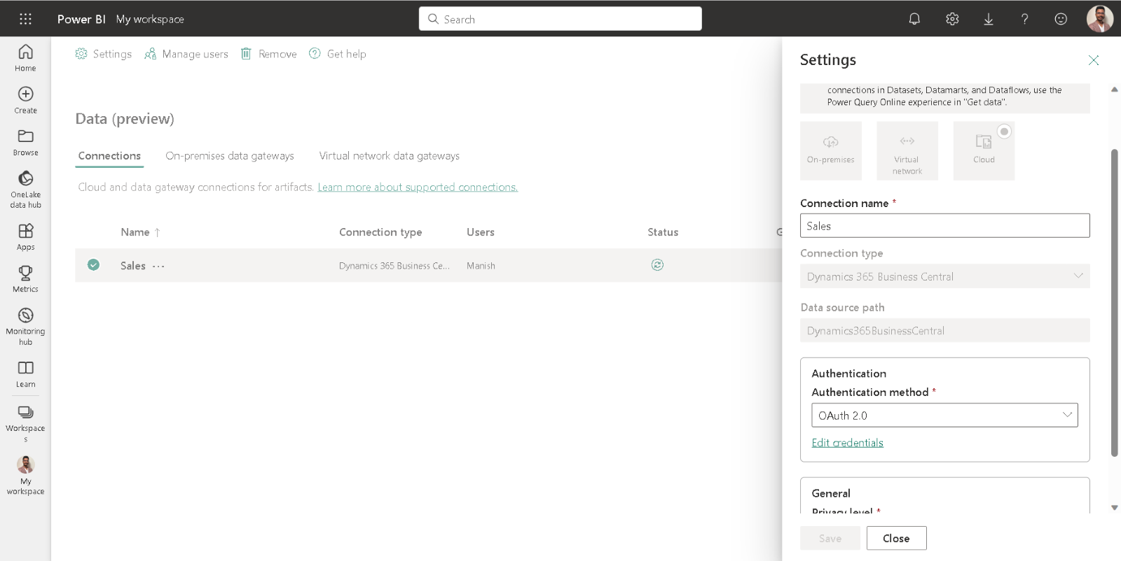Click the notifications bell icon

point(914,19)
